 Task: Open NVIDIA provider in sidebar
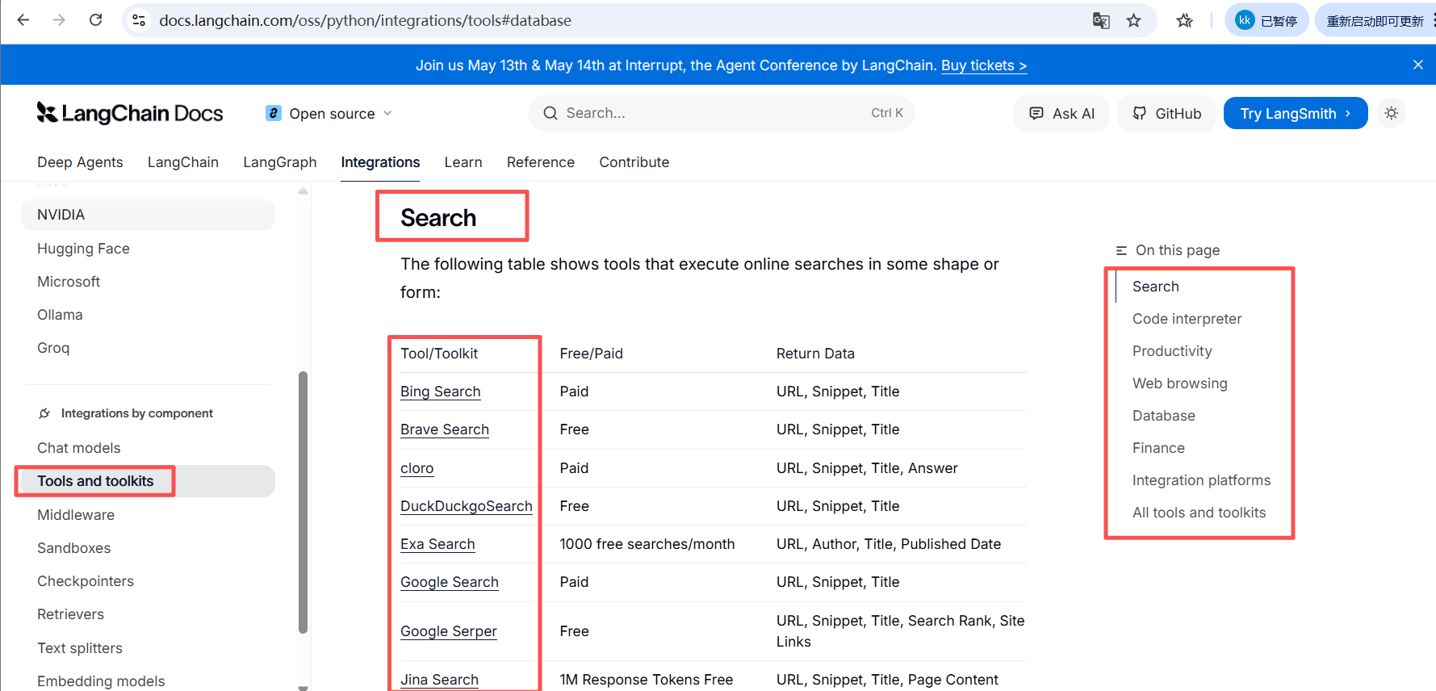148,215
